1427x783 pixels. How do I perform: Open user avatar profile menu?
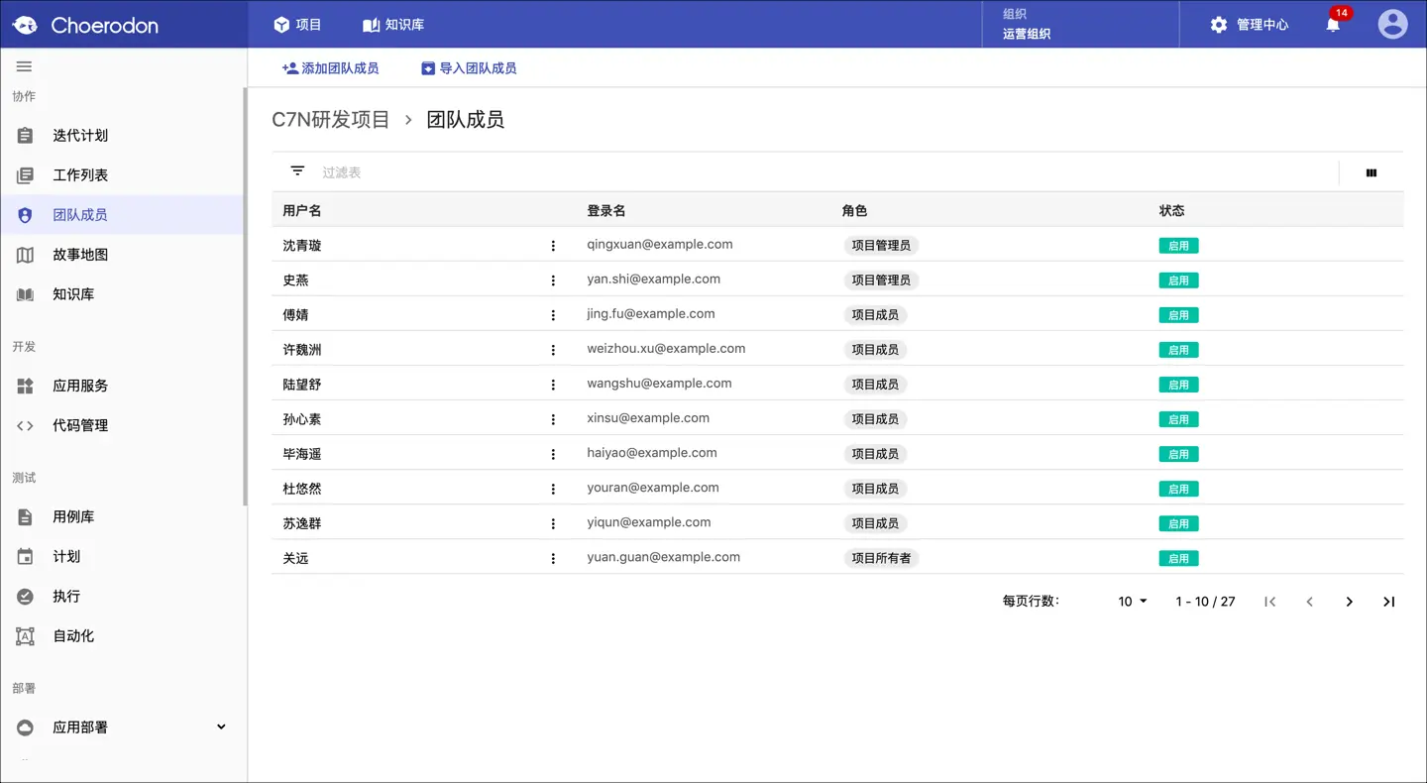click(x=1392, y=24)
